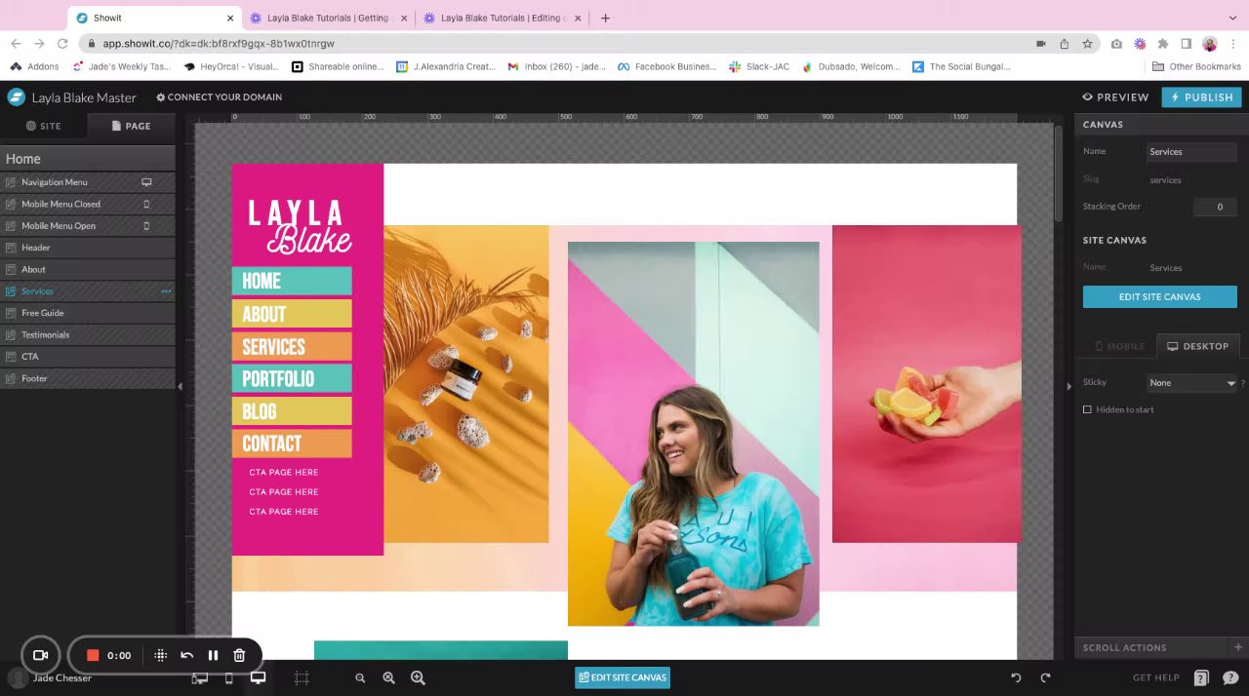Select the Header canvas in the list
The image size is (1249, 696).
click(x=88, y=248)
